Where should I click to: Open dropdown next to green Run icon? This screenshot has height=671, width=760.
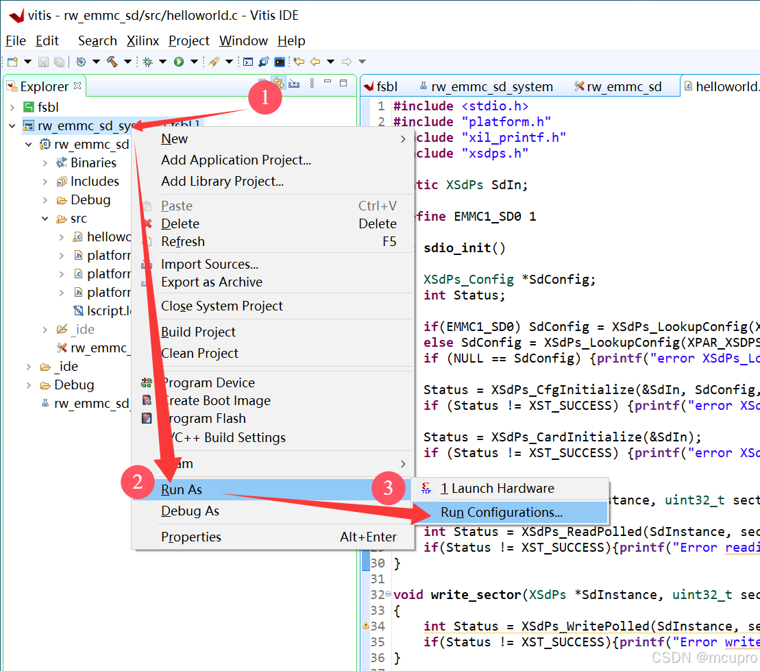tap(195, 62)
